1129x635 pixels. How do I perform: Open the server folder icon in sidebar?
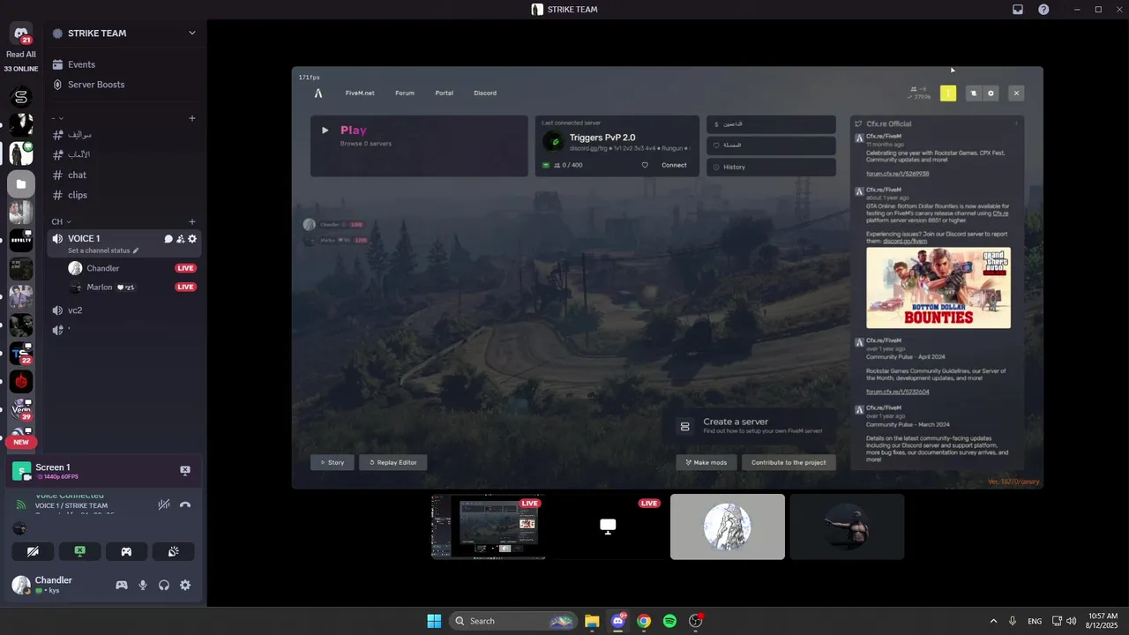click(x=21, y=184)
